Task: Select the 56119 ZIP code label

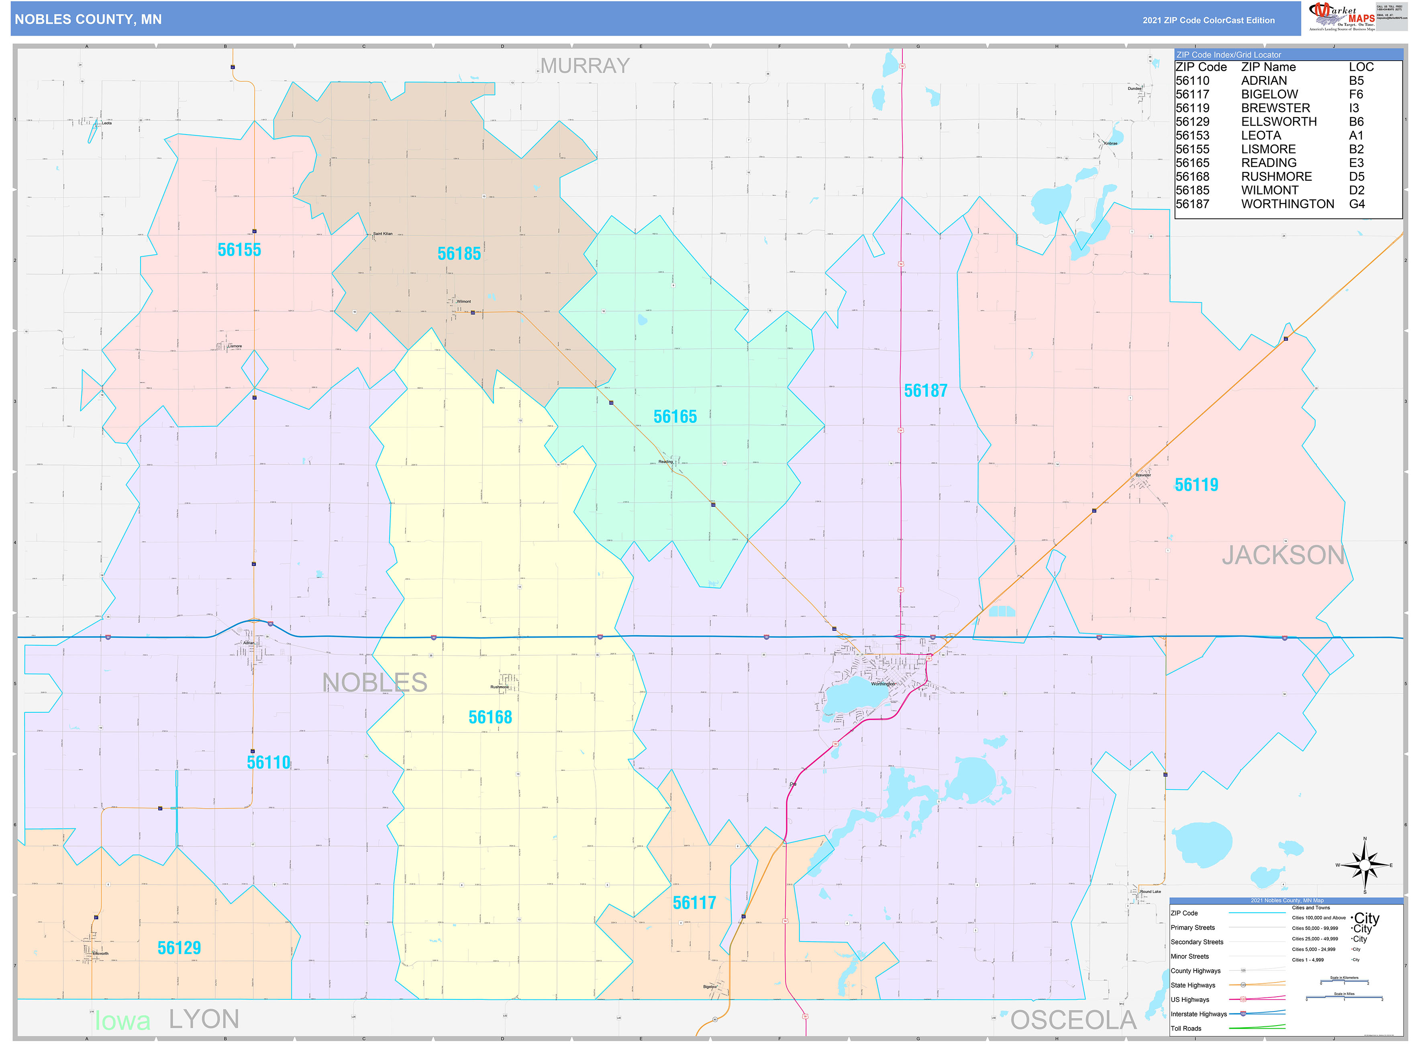Action: coord(1196,485)
